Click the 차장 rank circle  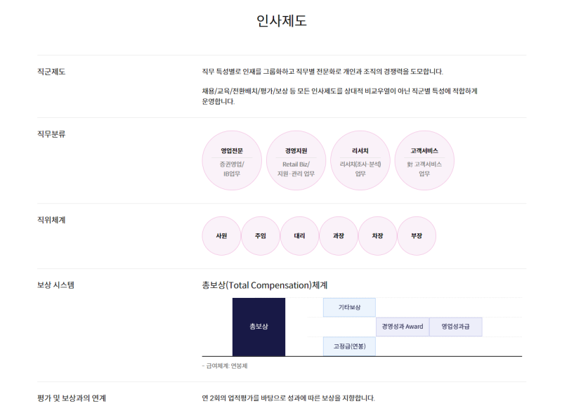[377, 236]
